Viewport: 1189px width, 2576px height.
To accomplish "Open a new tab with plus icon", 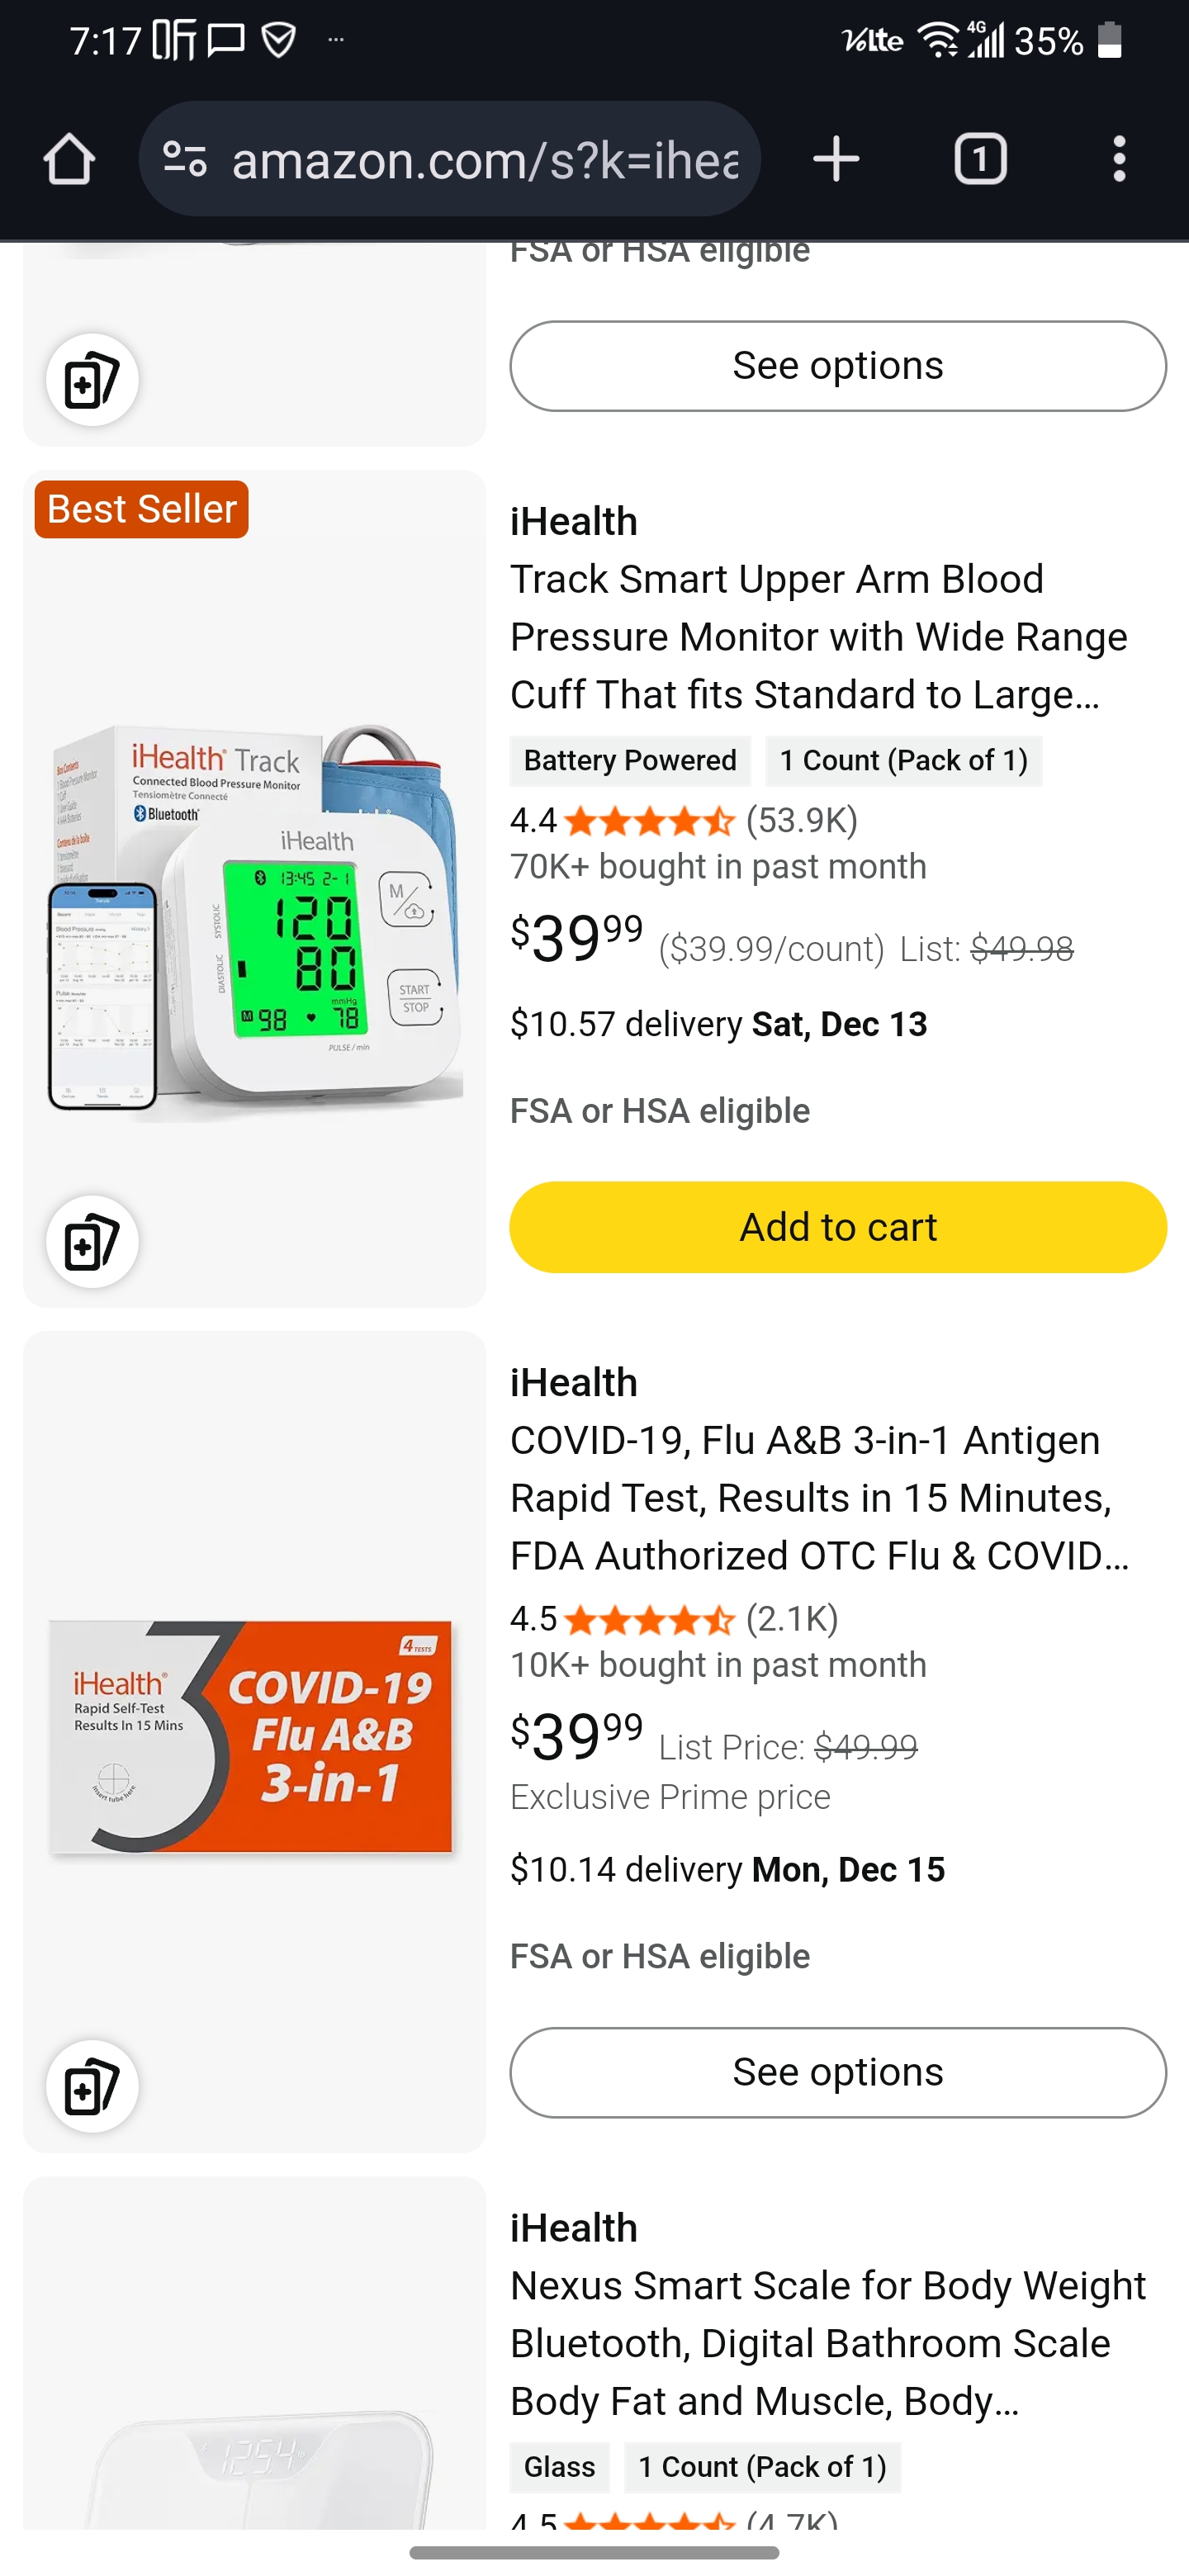I will click(x=836, y=159).
